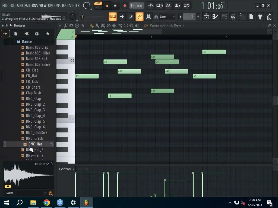Open the HELP menu
The width and height of the screenshot is (278, 208).
(76, 5)
